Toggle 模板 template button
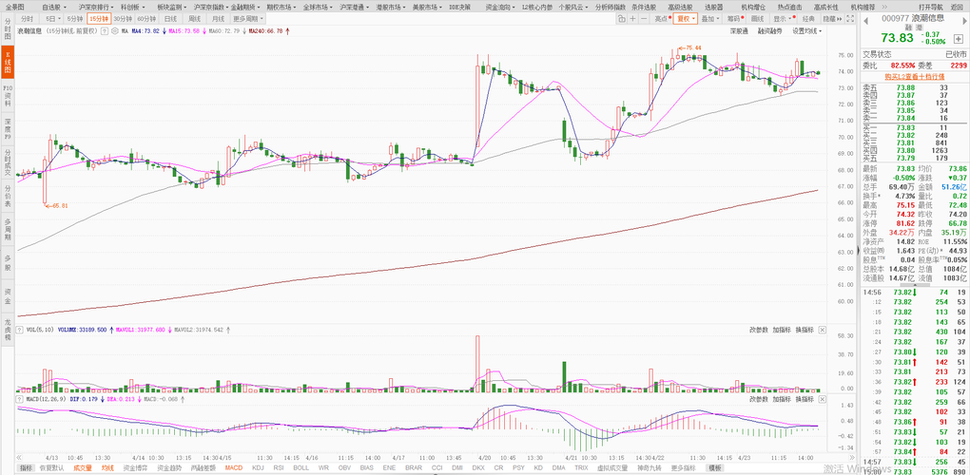 click(716, 467)
